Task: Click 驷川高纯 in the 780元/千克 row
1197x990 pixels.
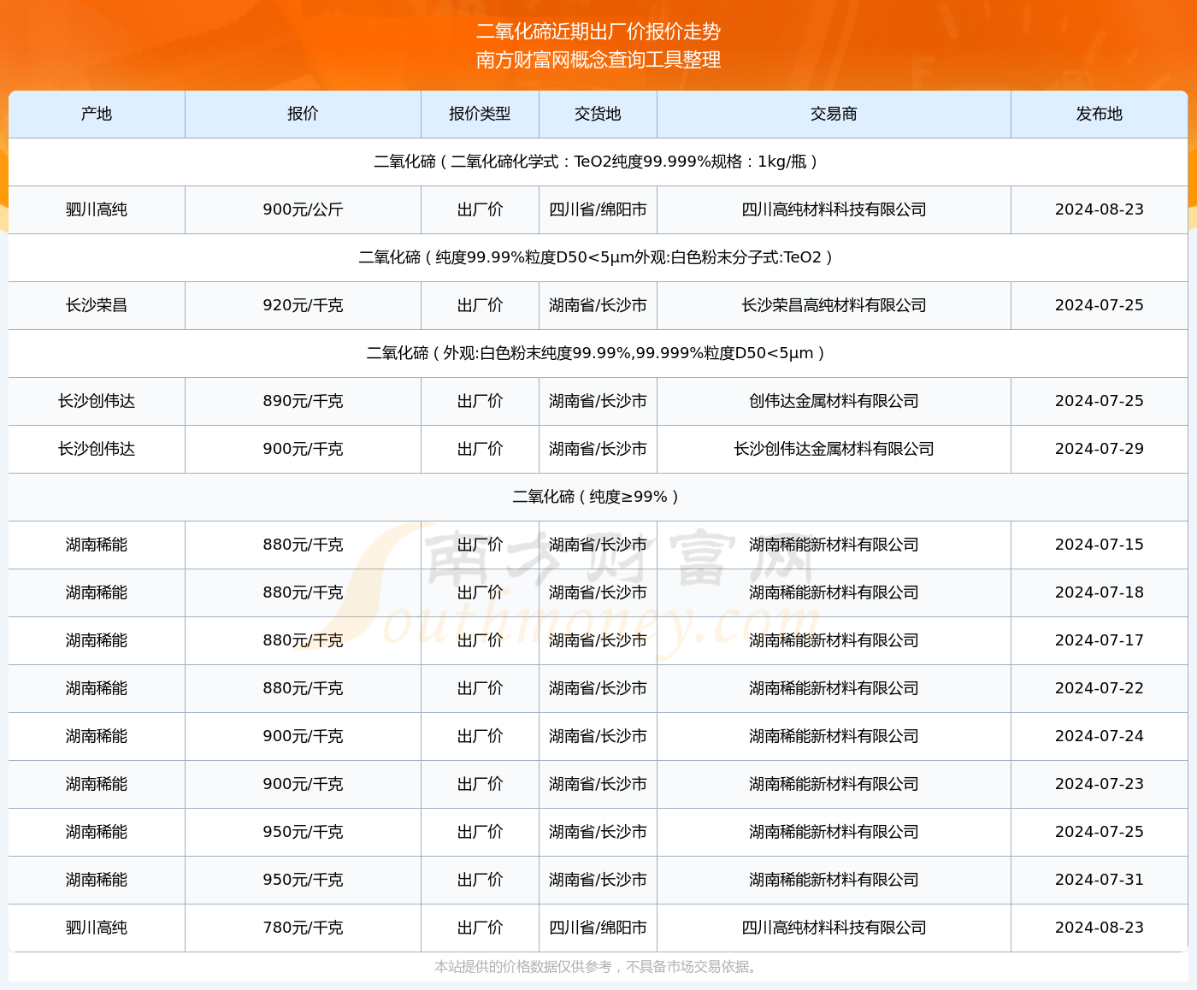Action: coord(97,928)
